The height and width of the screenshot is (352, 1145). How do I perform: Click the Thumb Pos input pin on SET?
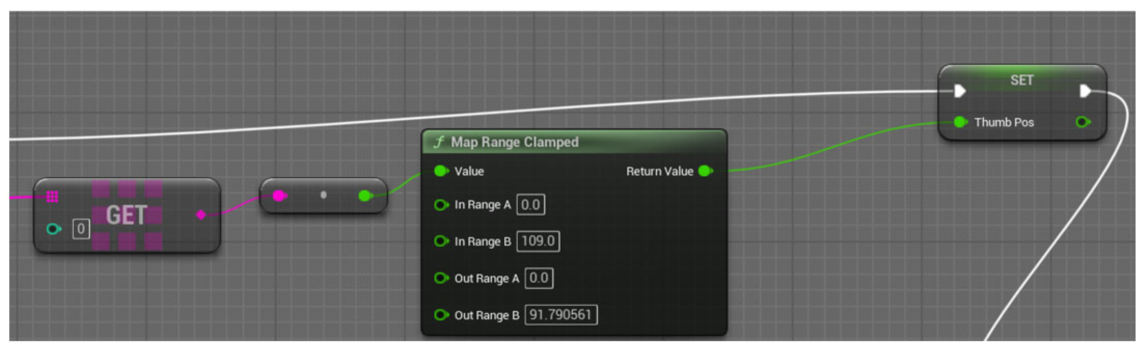[960, 122]
